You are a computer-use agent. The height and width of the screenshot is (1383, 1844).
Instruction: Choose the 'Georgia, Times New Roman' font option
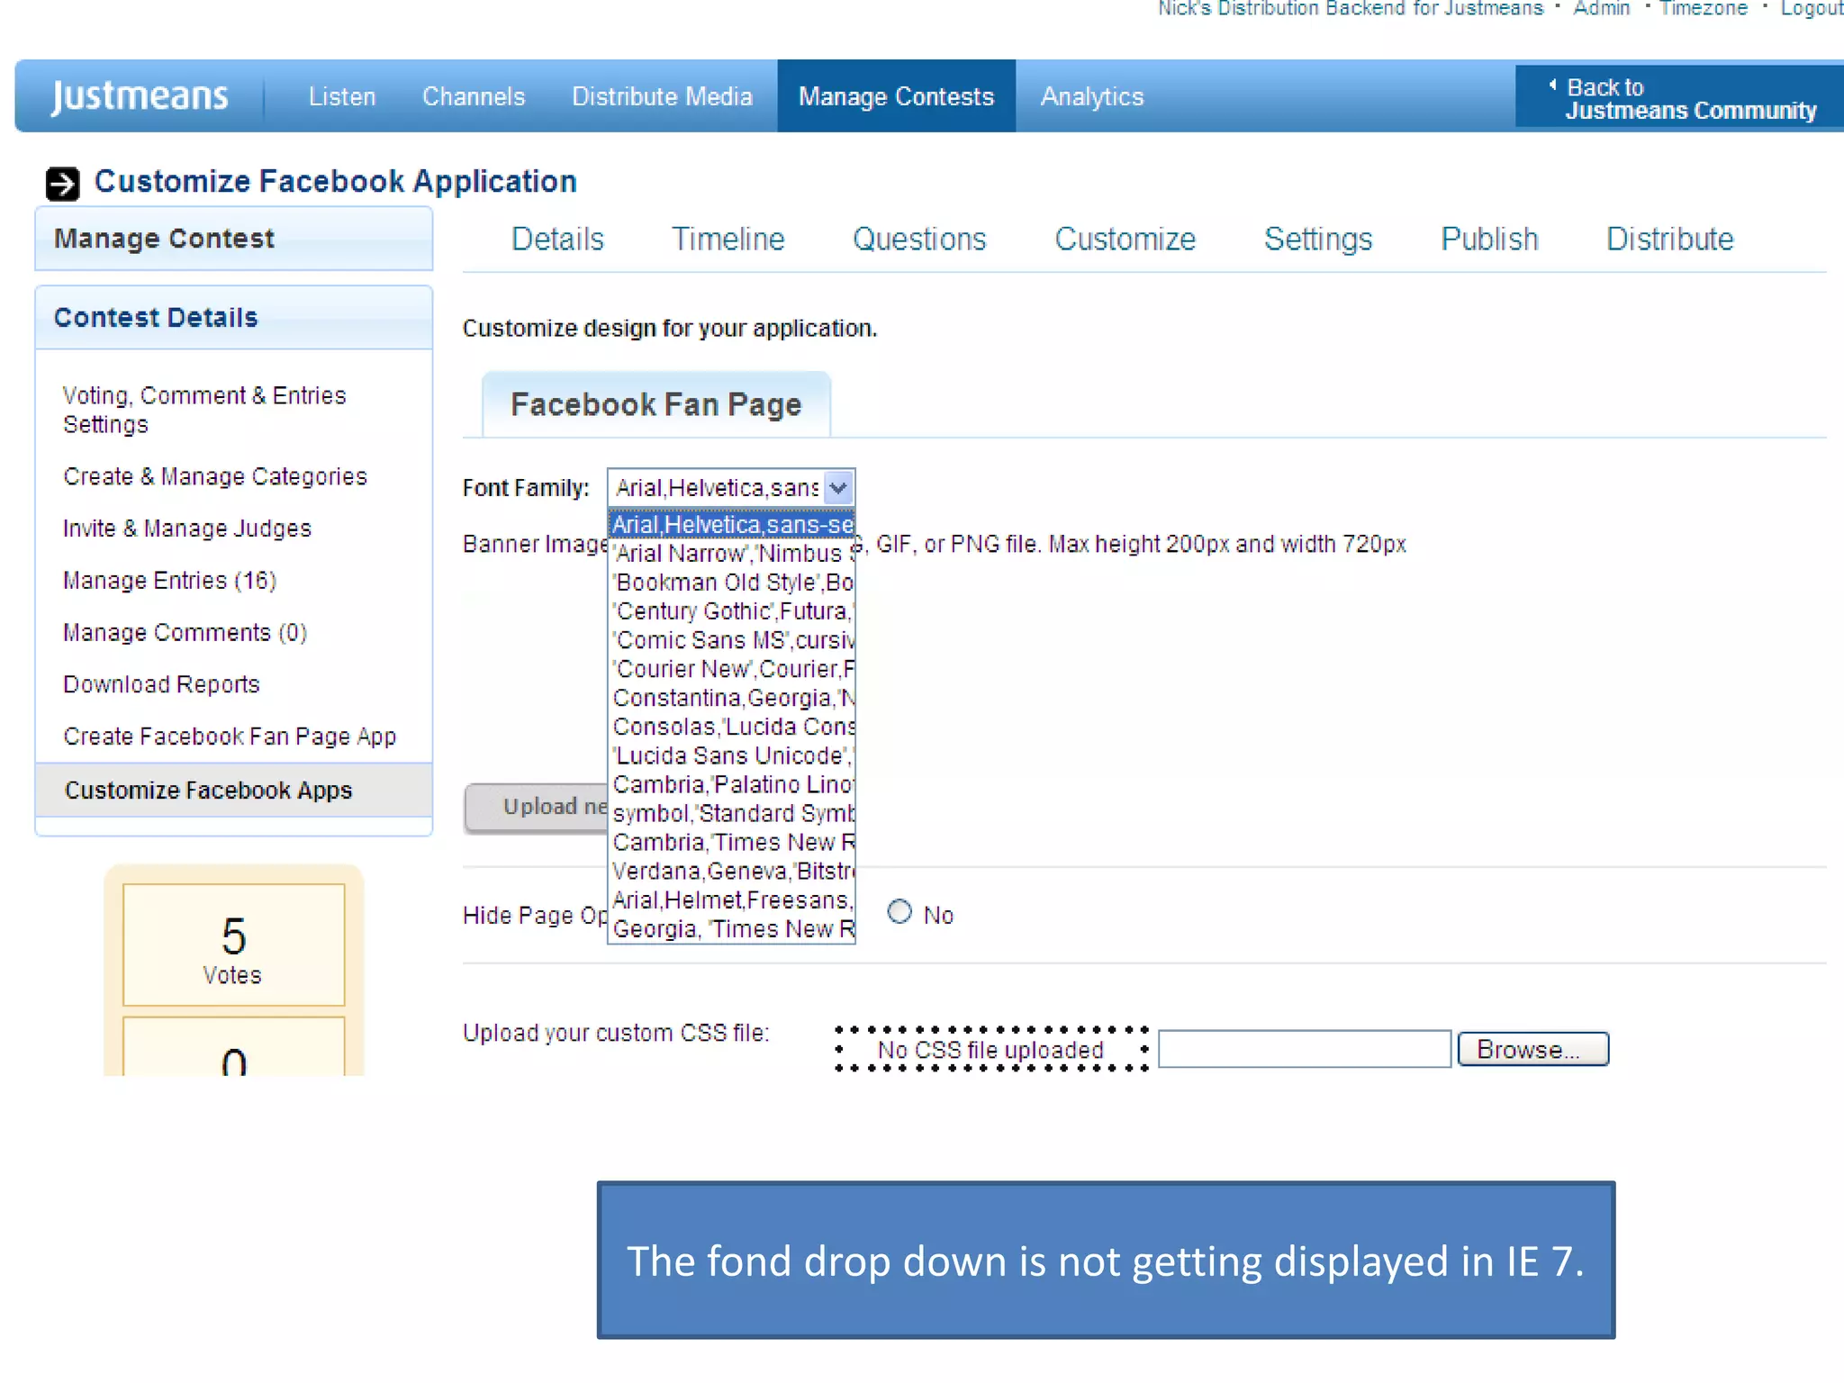tap(732, 928)
